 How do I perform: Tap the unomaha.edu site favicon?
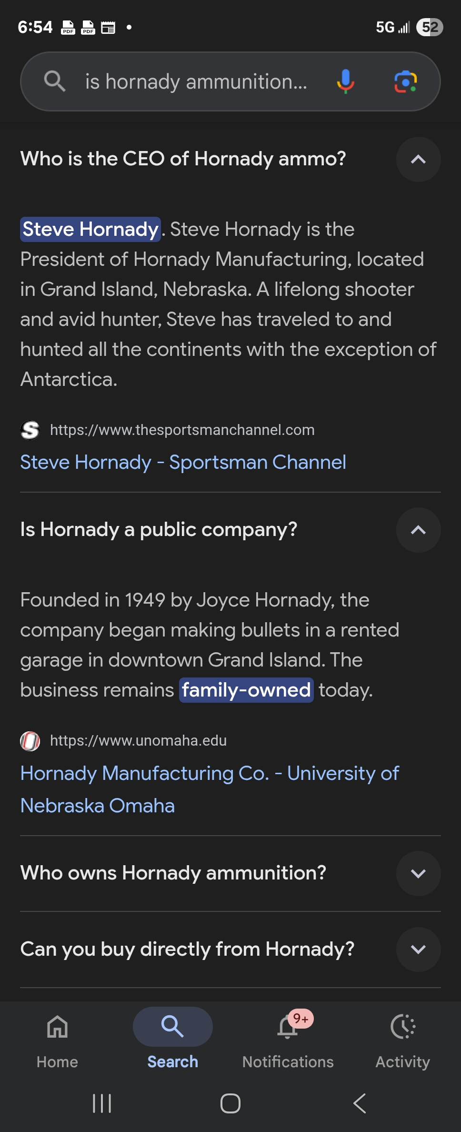[x=30, y=741]
